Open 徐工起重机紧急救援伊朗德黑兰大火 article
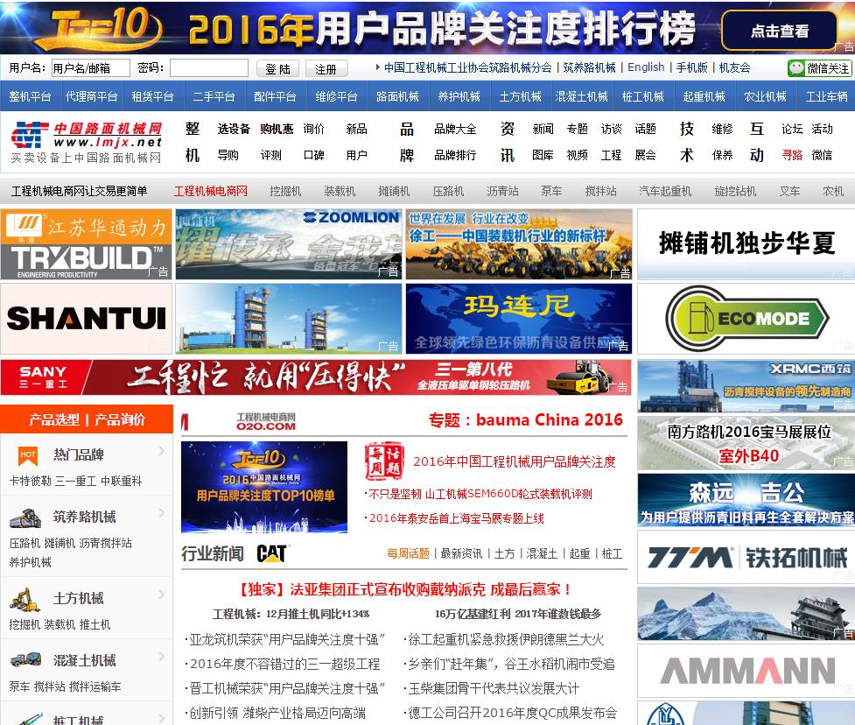 click(506, 639)
